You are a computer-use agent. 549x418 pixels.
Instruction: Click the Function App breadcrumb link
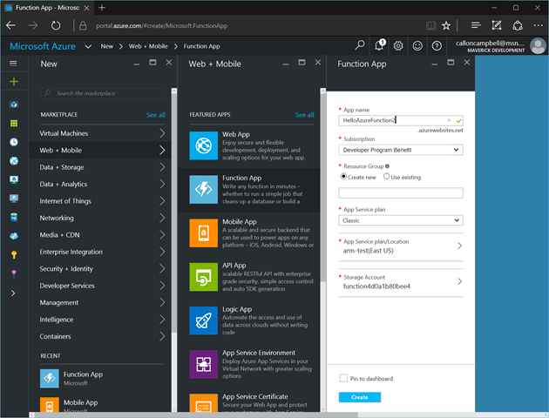tap(201, 46)
